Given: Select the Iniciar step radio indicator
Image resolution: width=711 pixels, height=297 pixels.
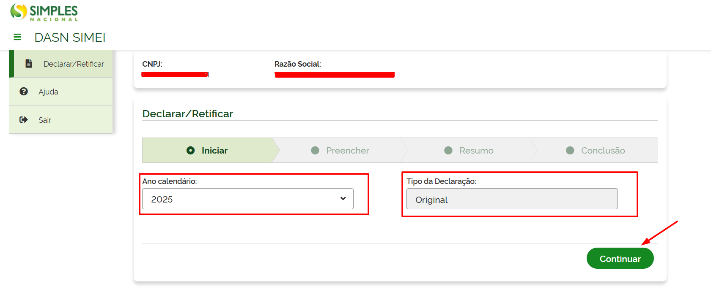Looking at the screenshot, I should click(x=191, y=151).
